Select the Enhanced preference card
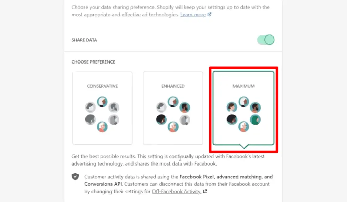 point(173,108)
